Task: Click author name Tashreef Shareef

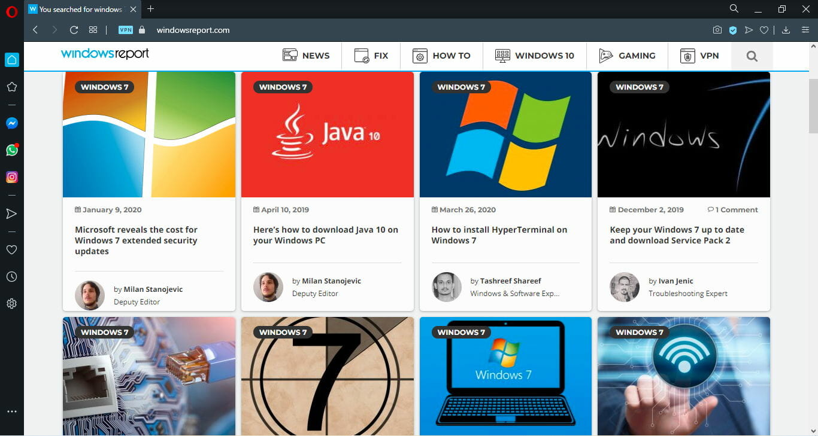Action: 511,280
